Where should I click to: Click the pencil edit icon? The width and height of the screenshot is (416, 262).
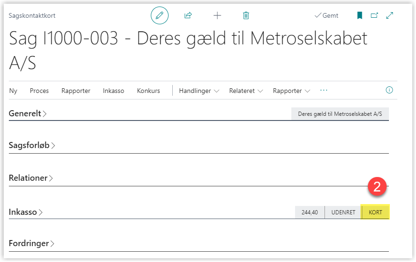click(x=159, y=15)
